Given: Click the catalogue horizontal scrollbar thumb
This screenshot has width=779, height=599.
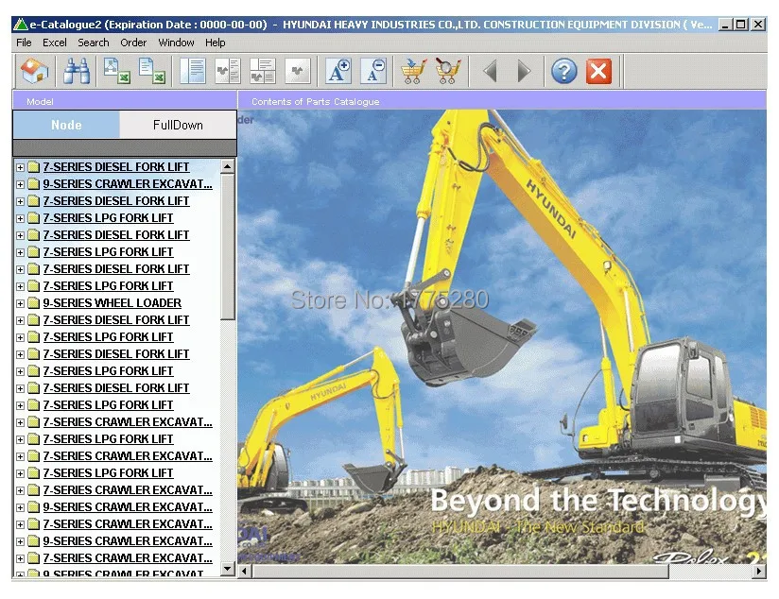Looking at the screenshot, I should (460, 572).
